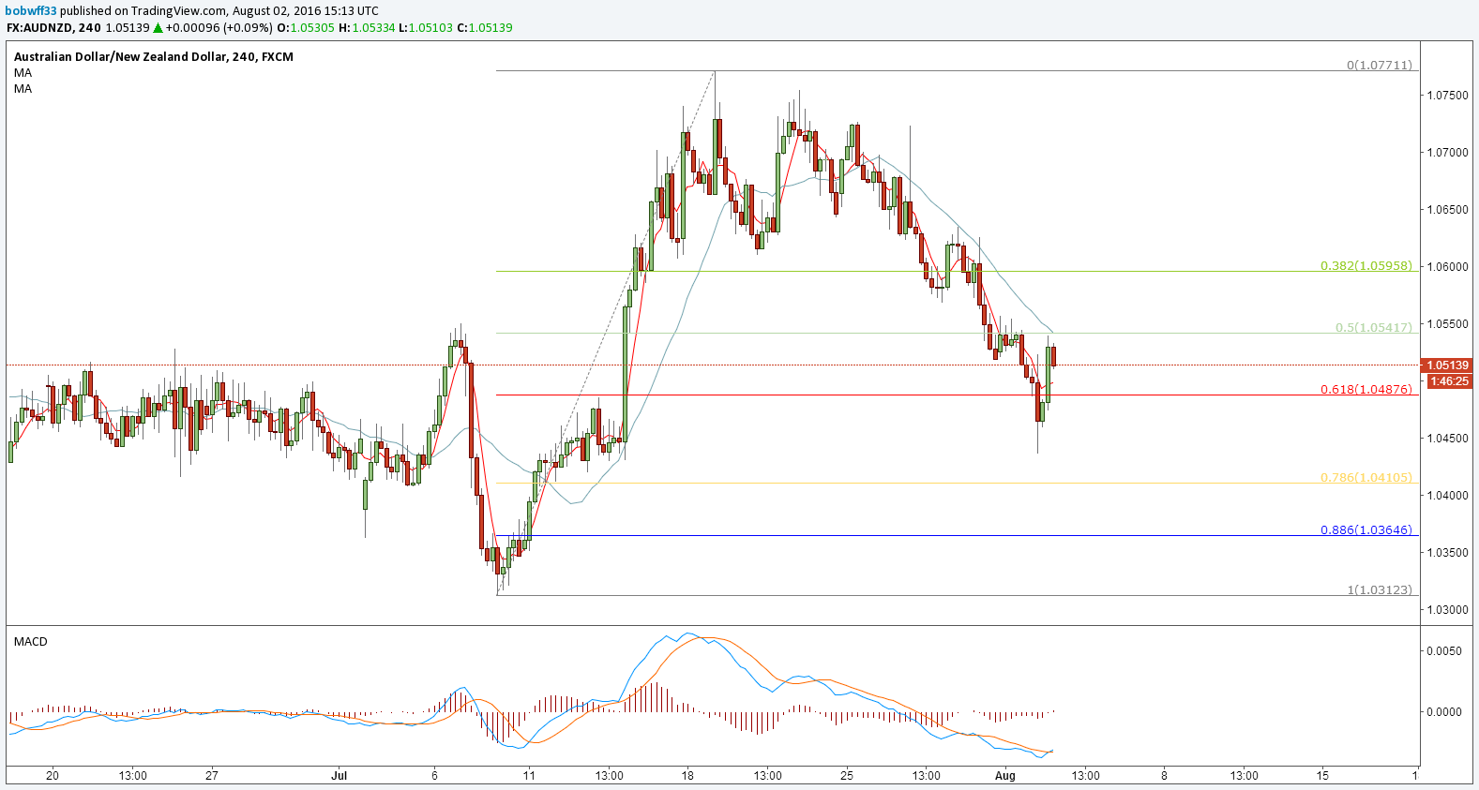Click the MACD 0.0050 scale label
Viewport: 1479px width, 790px height.
[x=1444, y=651]
